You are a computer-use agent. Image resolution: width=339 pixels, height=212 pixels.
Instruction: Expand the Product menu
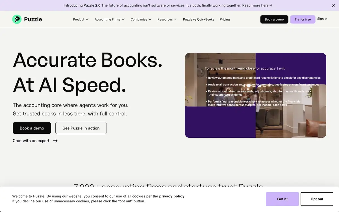(81, 20)
